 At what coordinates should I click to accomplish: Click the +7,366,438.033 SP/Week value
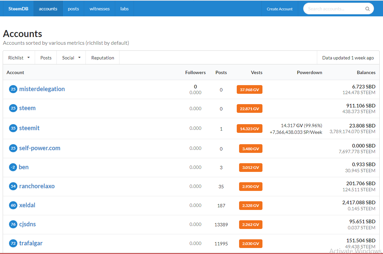click(x=296, y=132)
